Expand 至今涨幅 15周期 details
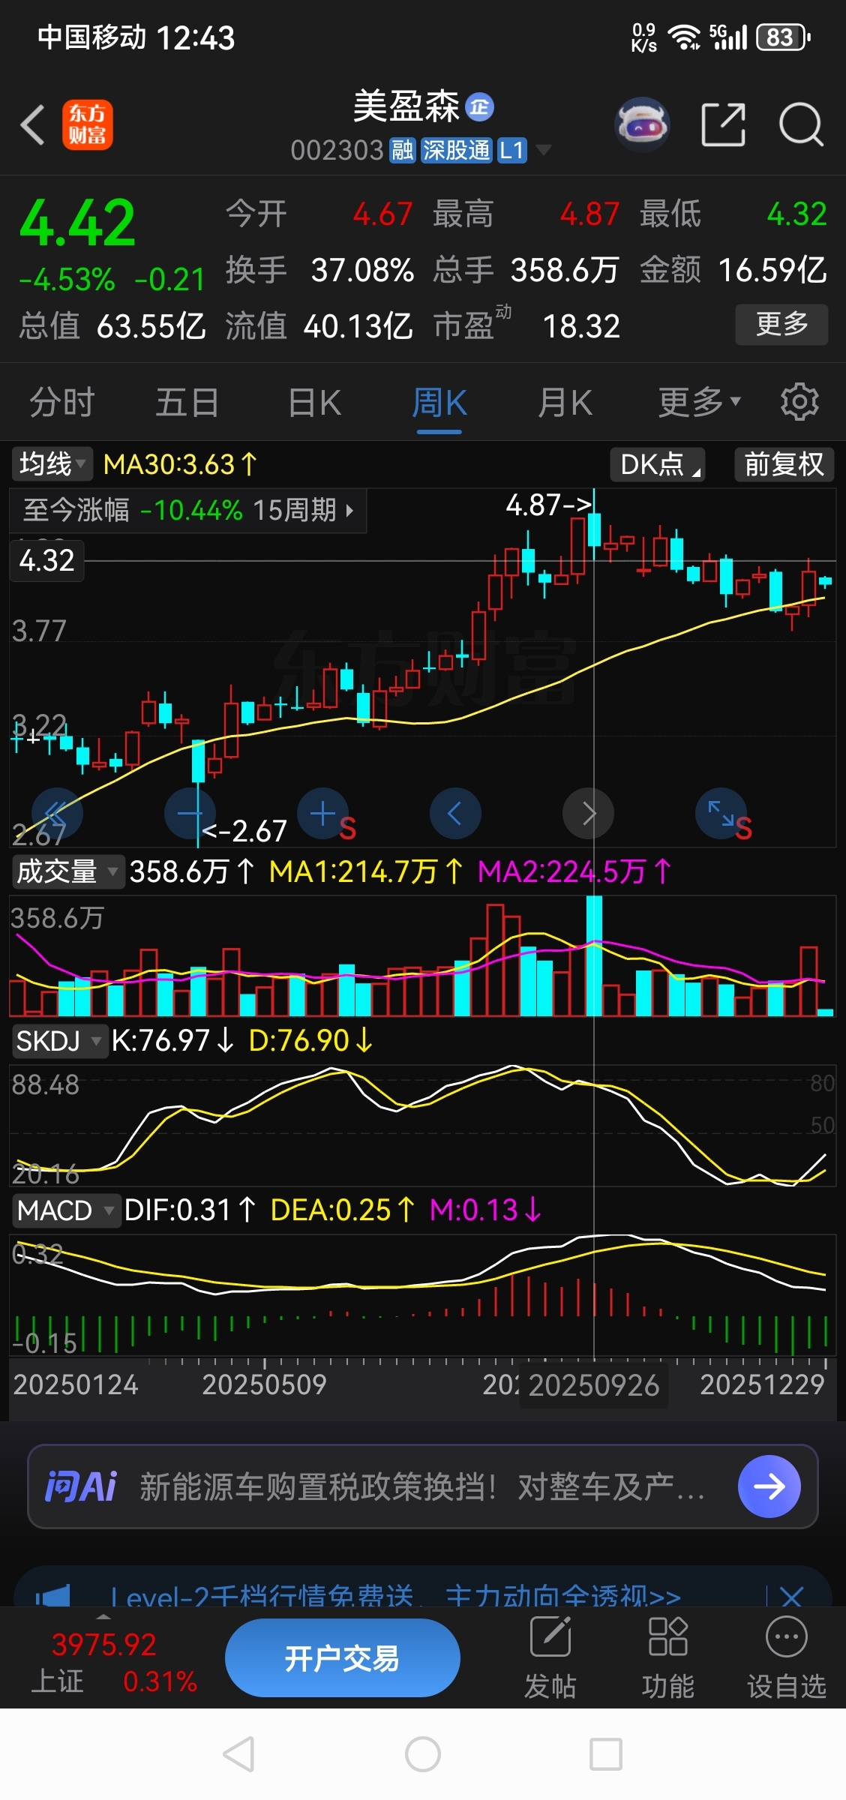 pyautogui.click(x=188, y=511)
